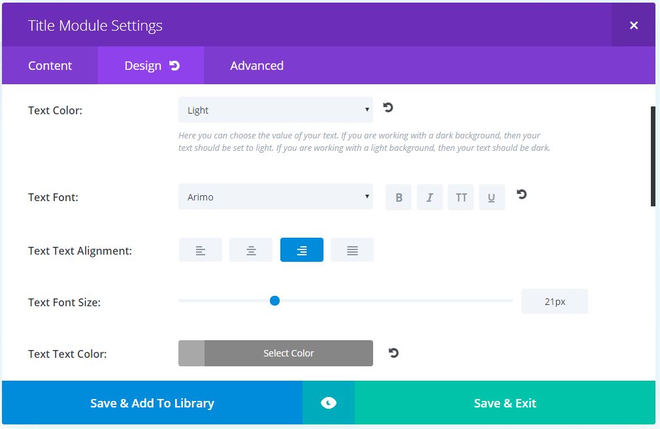Toggle bold font style

[x=399, y=197]
